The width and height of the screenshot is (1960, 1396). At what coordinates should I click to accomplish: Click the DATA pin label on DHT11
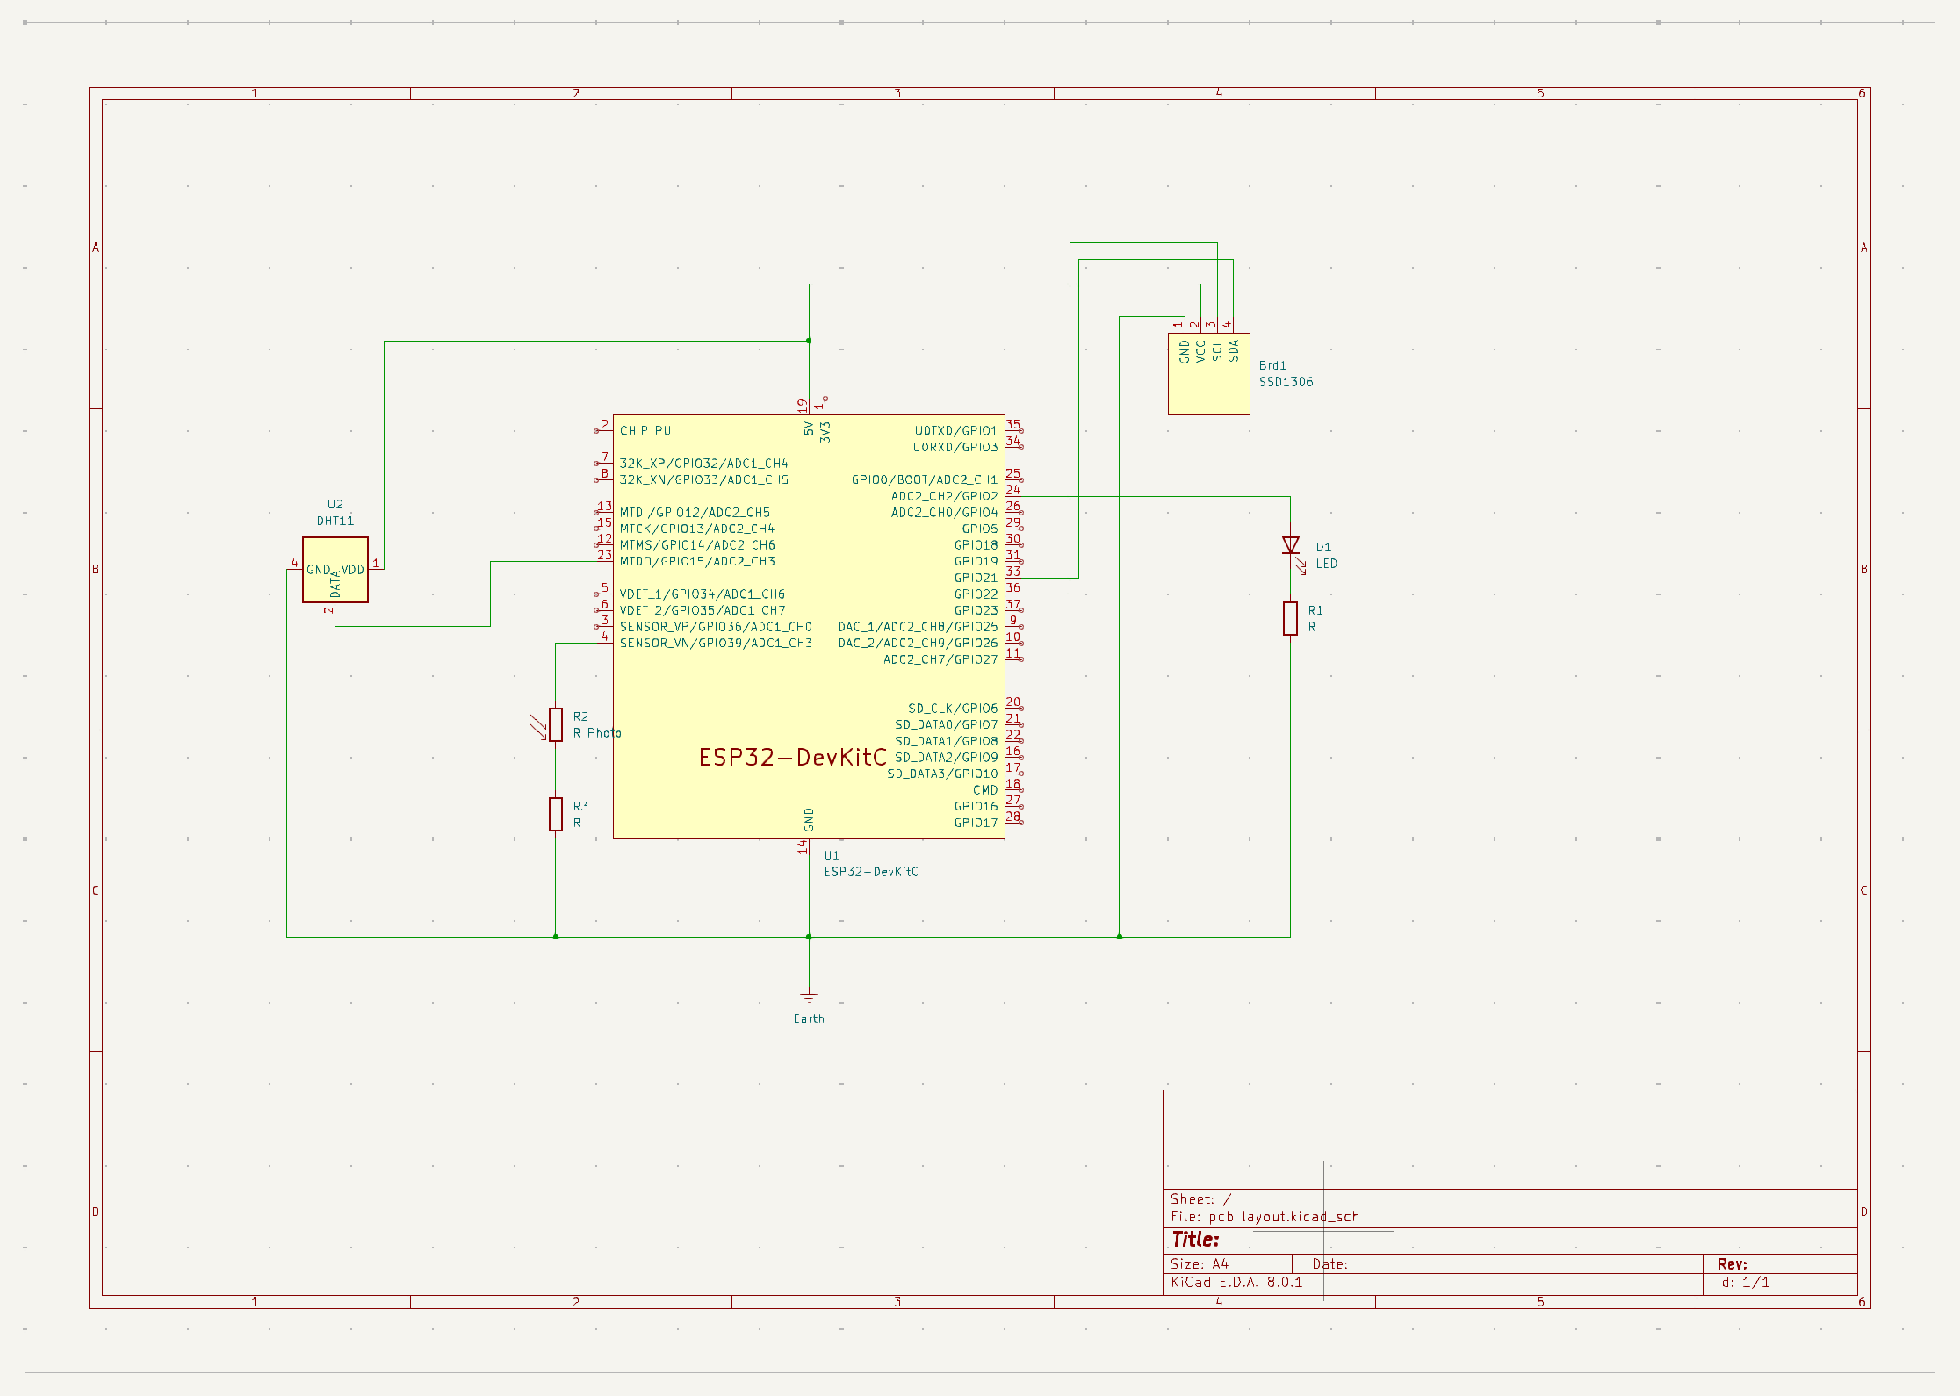335,584
